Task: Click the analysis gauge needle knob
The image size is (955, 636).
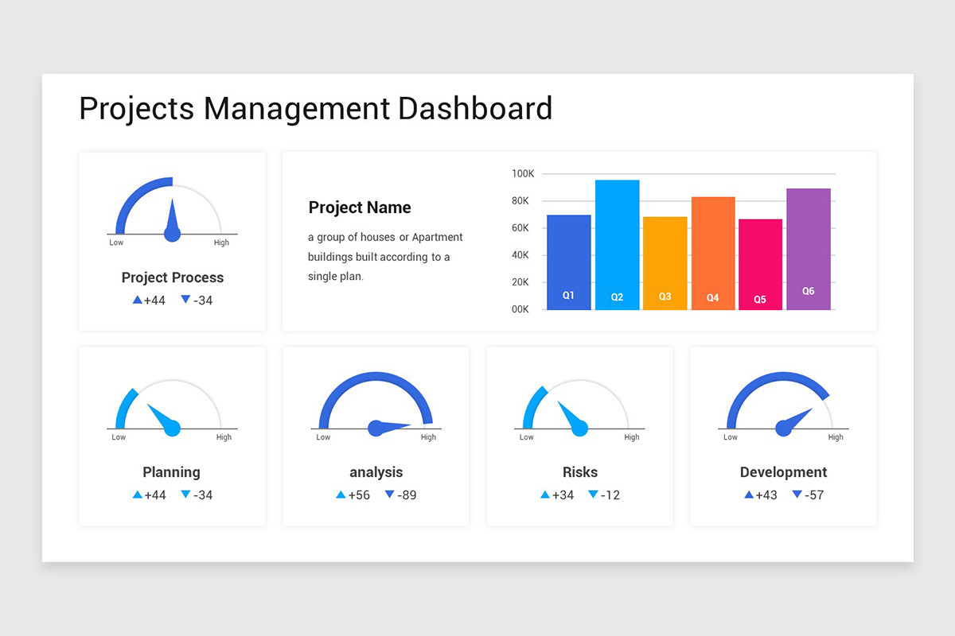Action: tap(376, 429)
